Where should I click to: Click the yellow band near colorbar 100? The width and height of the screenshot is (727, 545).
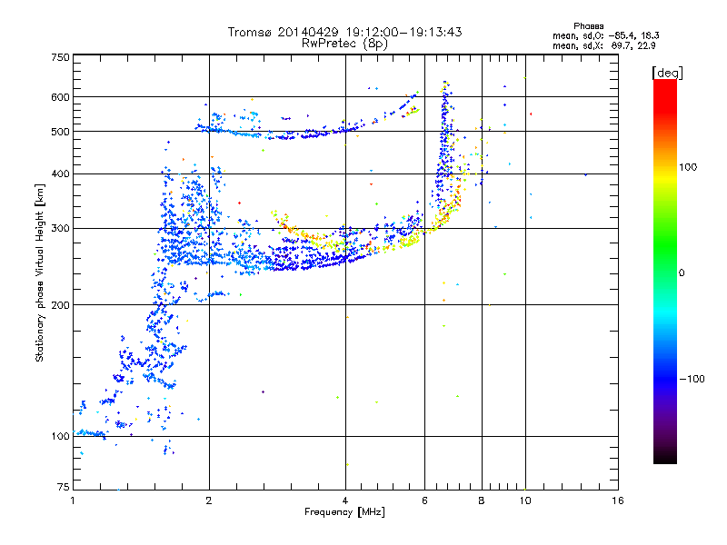point(665,176)
